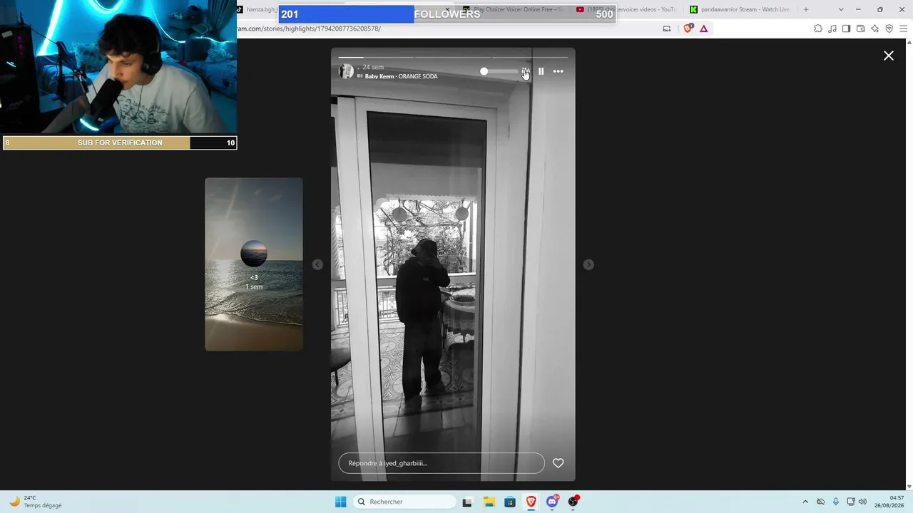Open Discord from the taskbar
This screenshot has height=513, width=913.
coord(552,502)
